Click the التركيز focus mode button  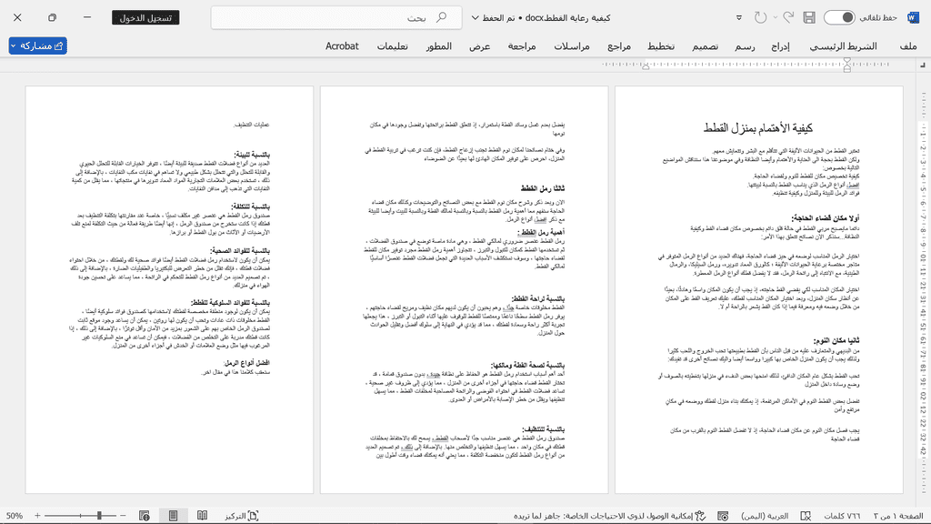241,516
